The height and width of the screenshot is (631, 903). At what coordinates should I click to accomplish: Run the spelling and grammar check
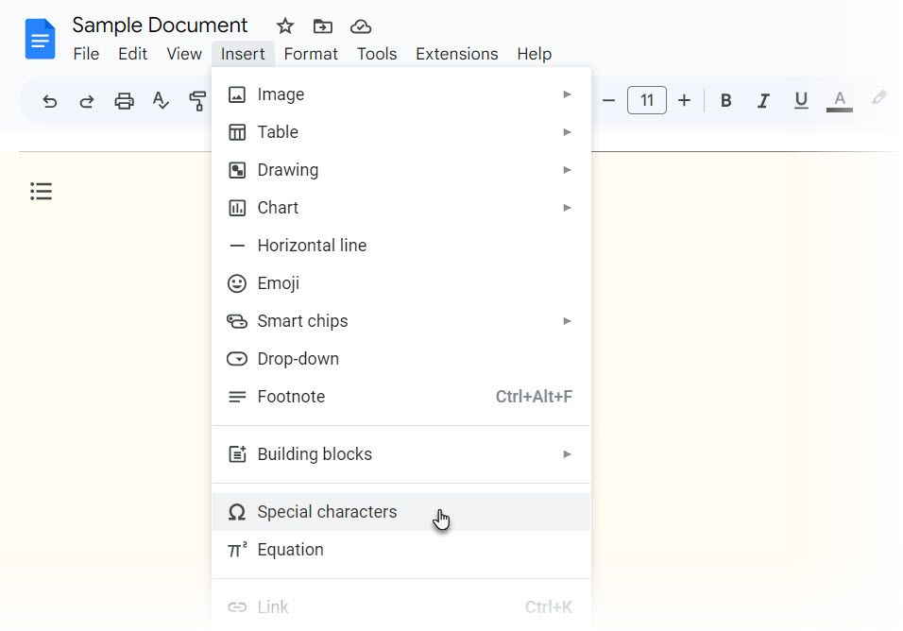[161, 100]
